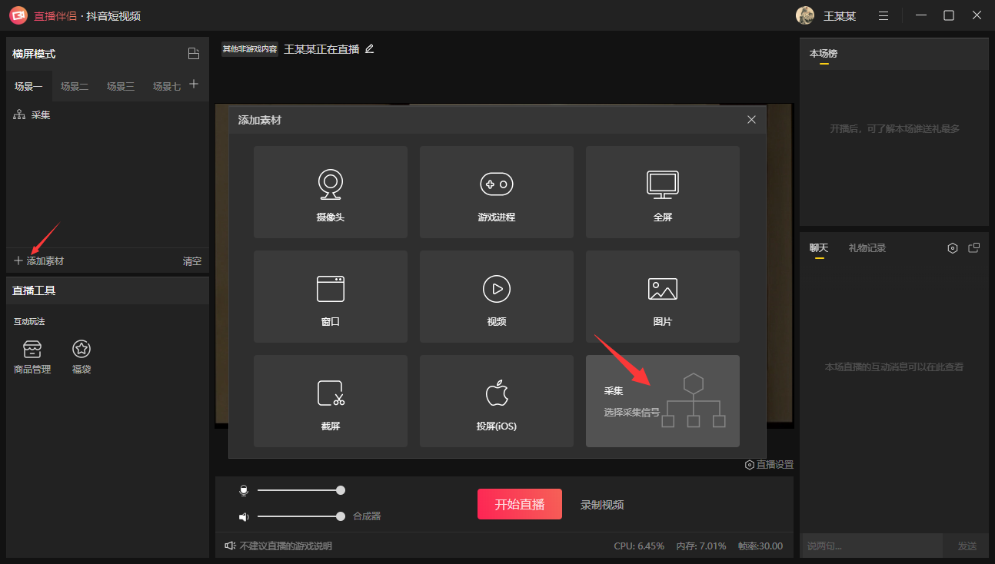Click the 直播伴侣 app logo
This screenshot has width=995, height=564.
[x=18, y=15]
